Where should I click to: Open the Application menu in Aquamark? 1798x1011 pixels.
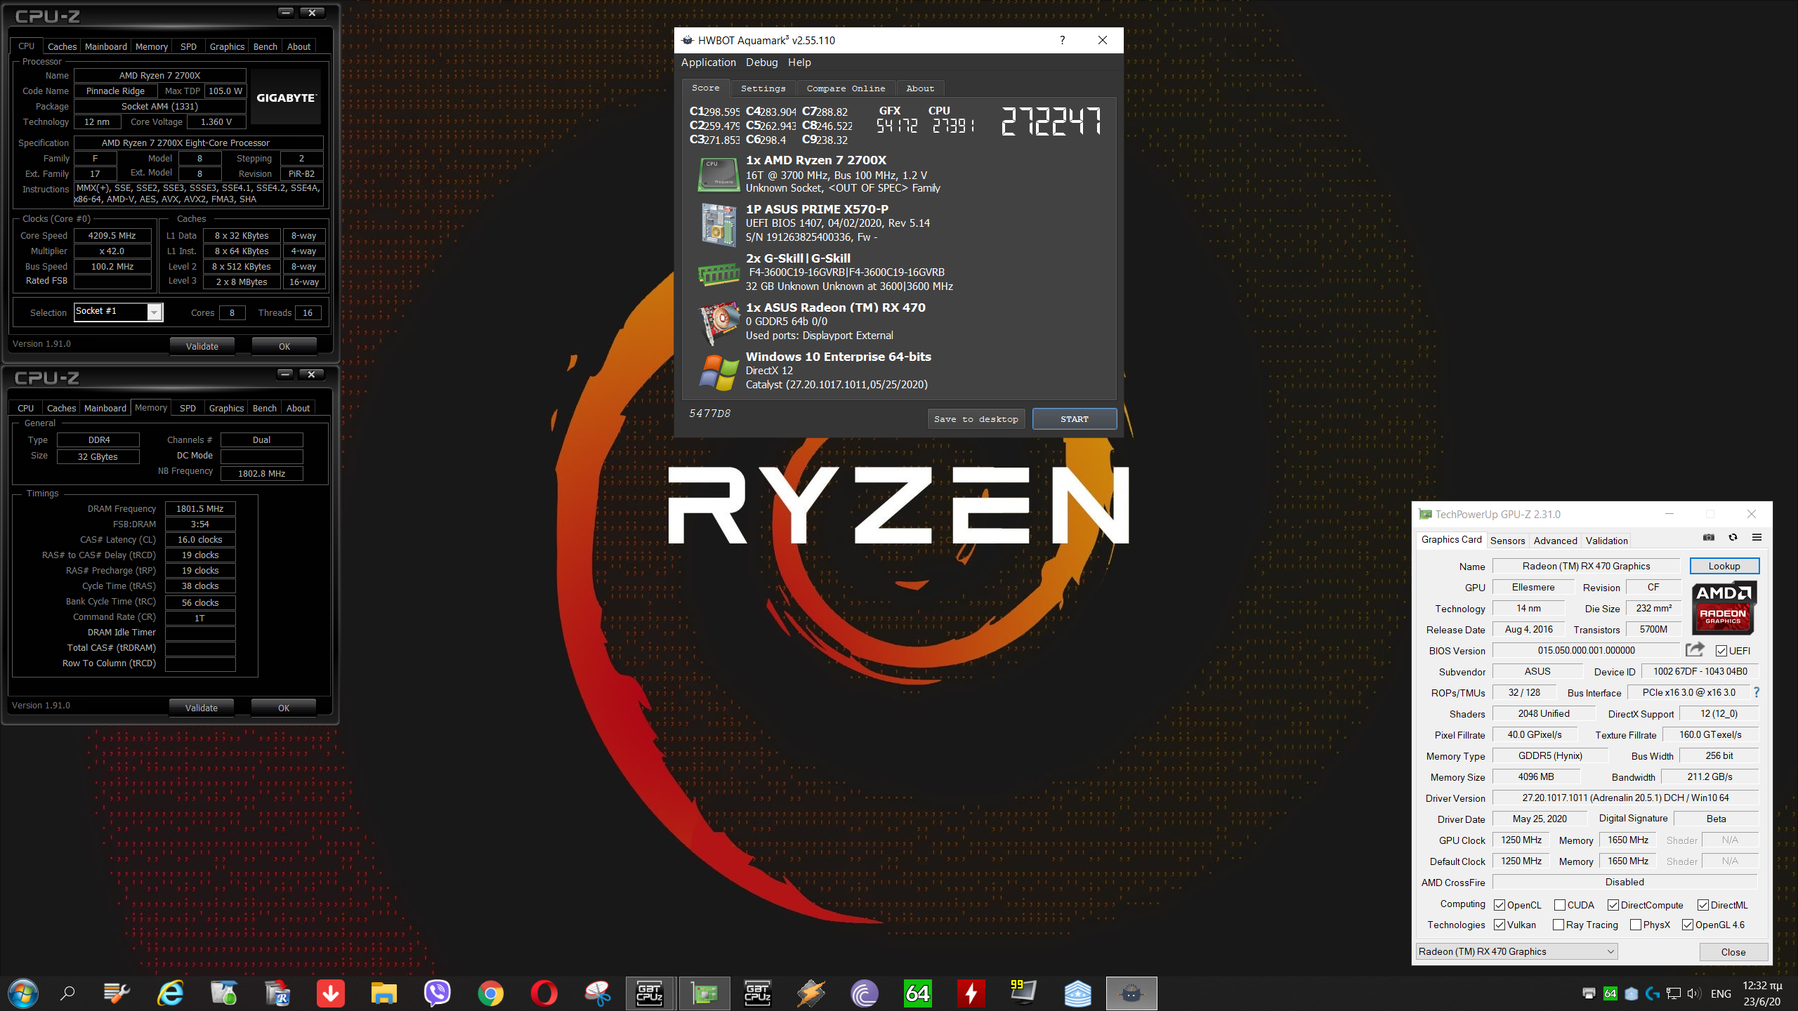click(708, 62)
